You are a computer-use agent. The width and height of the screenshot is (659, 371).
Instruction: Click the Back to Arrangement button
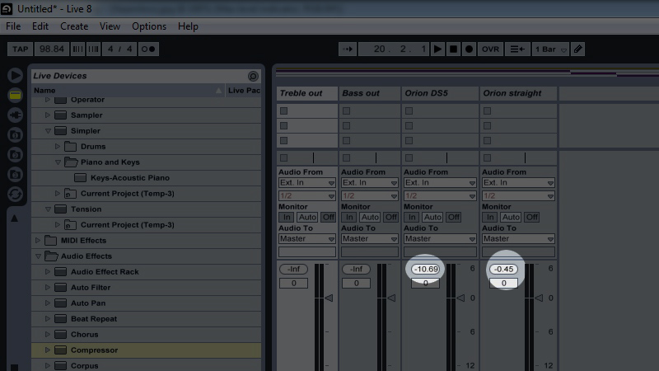click(517, 49)
